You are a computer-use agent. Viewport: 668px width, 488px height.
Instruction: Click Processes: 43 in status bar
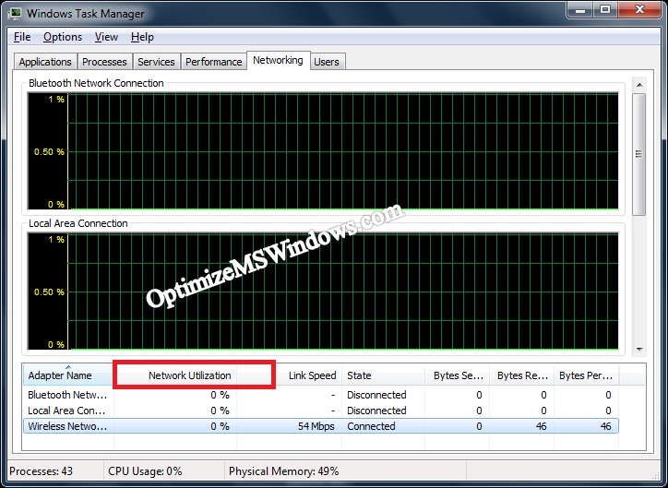(x=41, y=471)
